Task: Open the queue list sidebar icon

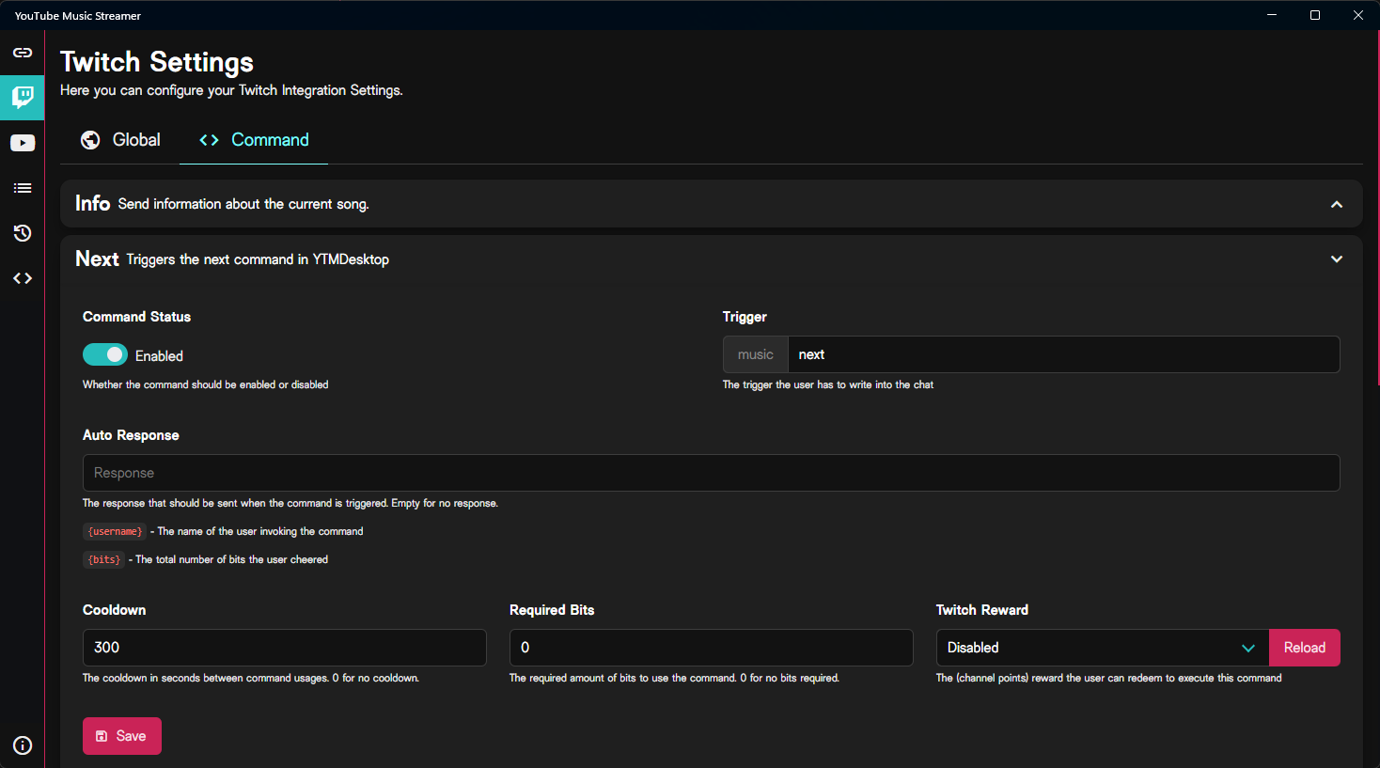Action: (x=23, y=188)
